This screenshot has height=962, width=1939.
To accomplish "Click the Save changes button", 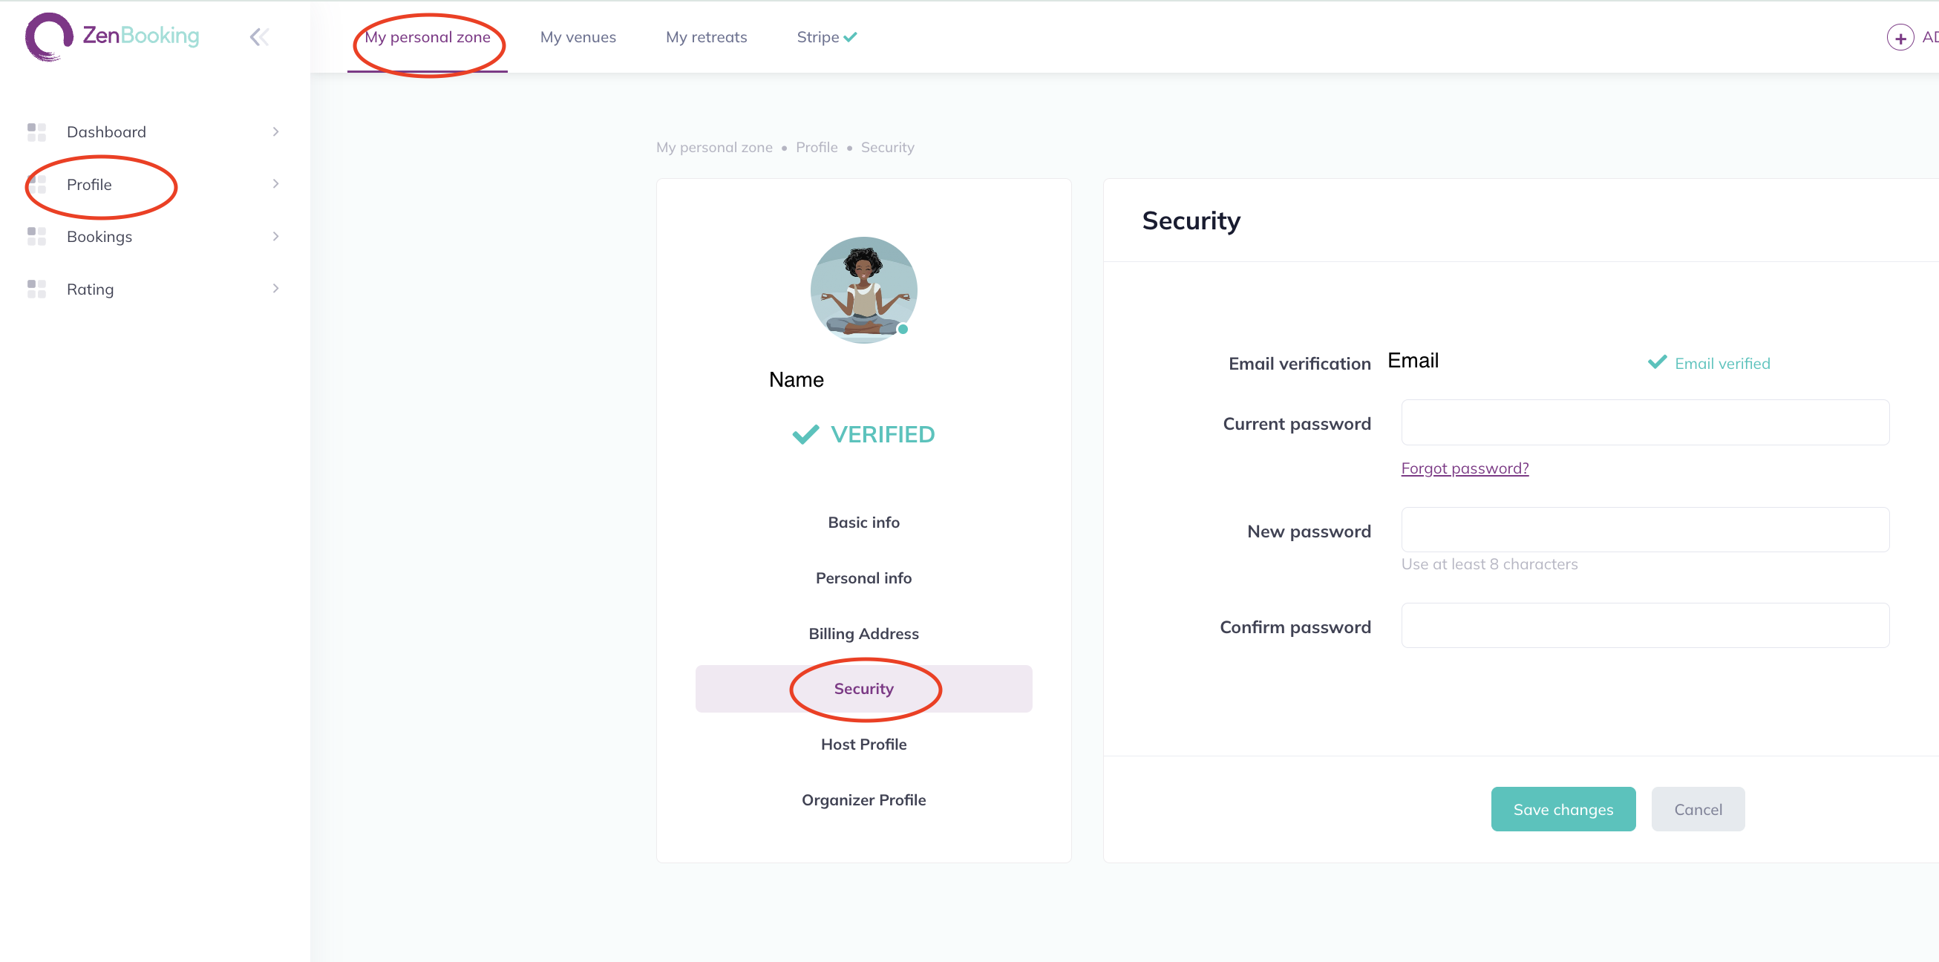I will click(1563, 809).
